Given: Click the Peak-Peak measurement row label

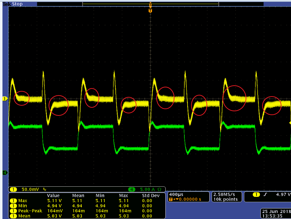Looking at the screenshot, I should coord(30,211).
